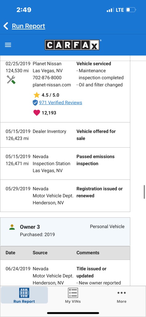This screenshot has height=317, width=146.
Task: Open the My VINs tab
Action: point(73,295)
